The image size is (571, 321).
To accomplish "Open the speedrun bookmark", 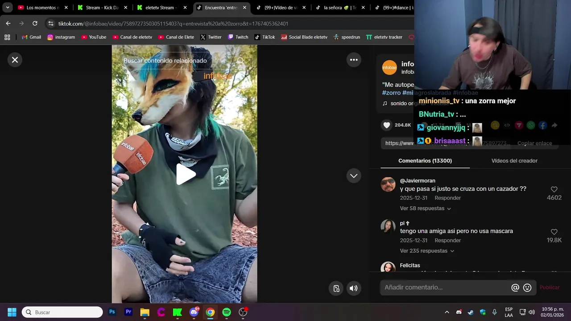I will pyautogui.click(x=347, y=37).
